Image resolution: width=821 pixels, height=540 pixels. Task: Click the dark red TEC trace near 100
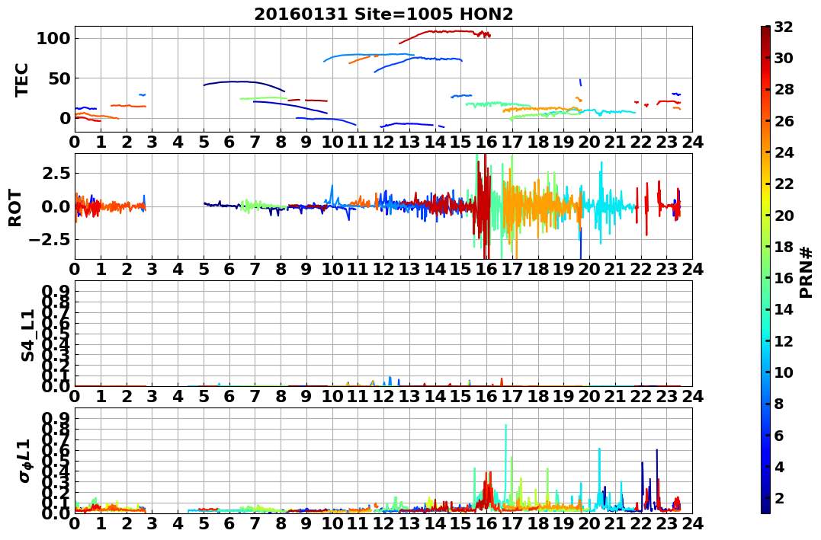(x=445, y=32)
